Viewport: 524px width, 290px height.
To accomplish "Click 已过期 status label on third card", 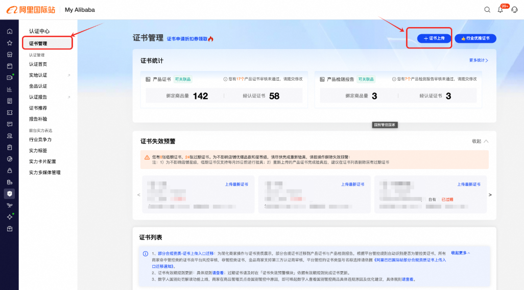I will coord(447,200).
